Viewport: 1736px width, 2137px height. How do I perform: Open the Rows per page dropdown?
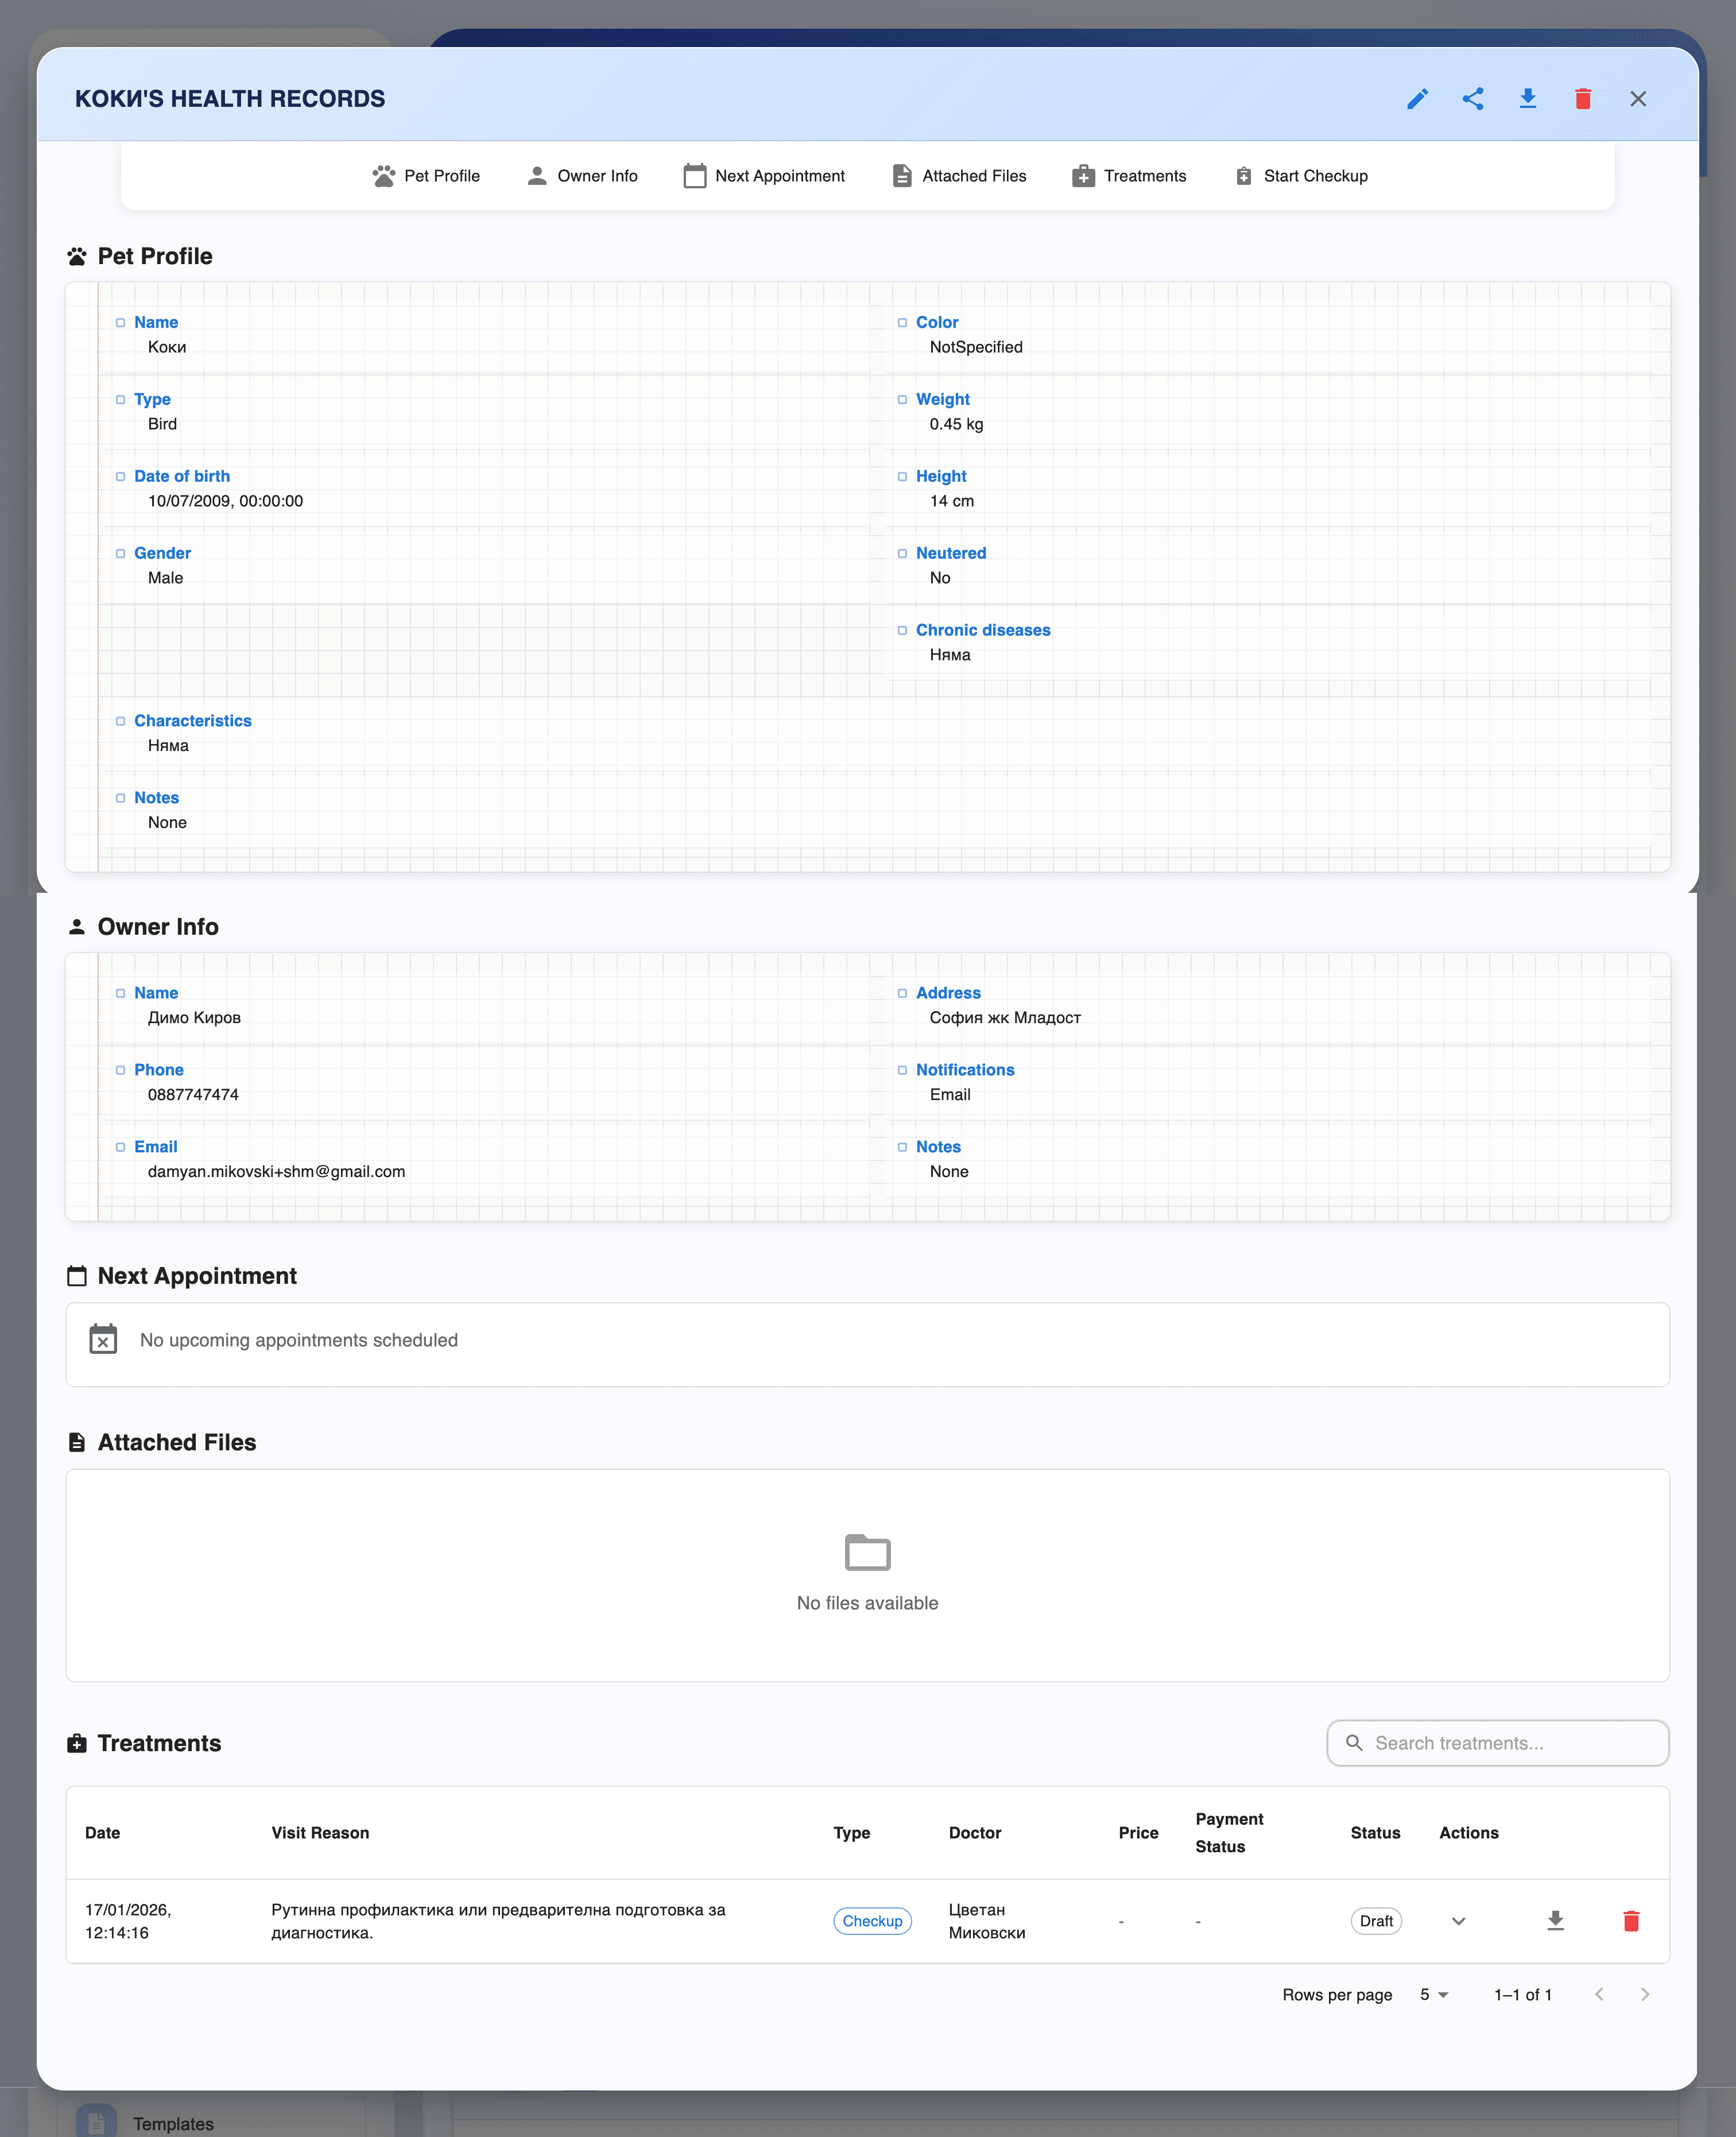tap(1434, 1995)
